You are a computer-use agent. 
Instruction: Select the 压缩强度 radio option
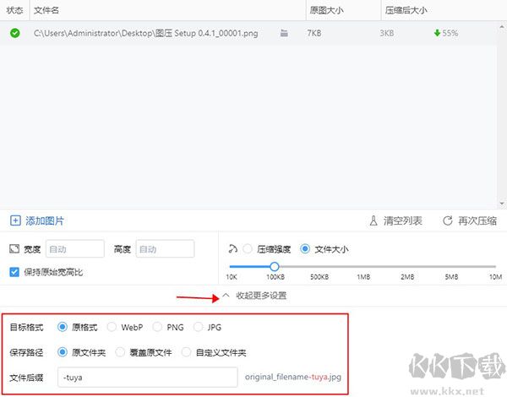pyautogui.click(x=248, y=249)
